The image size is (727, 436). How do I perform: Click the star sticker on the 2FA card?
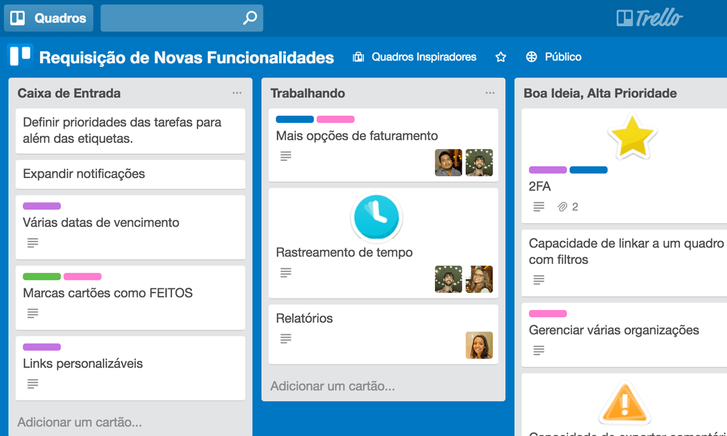pos(632,134)
